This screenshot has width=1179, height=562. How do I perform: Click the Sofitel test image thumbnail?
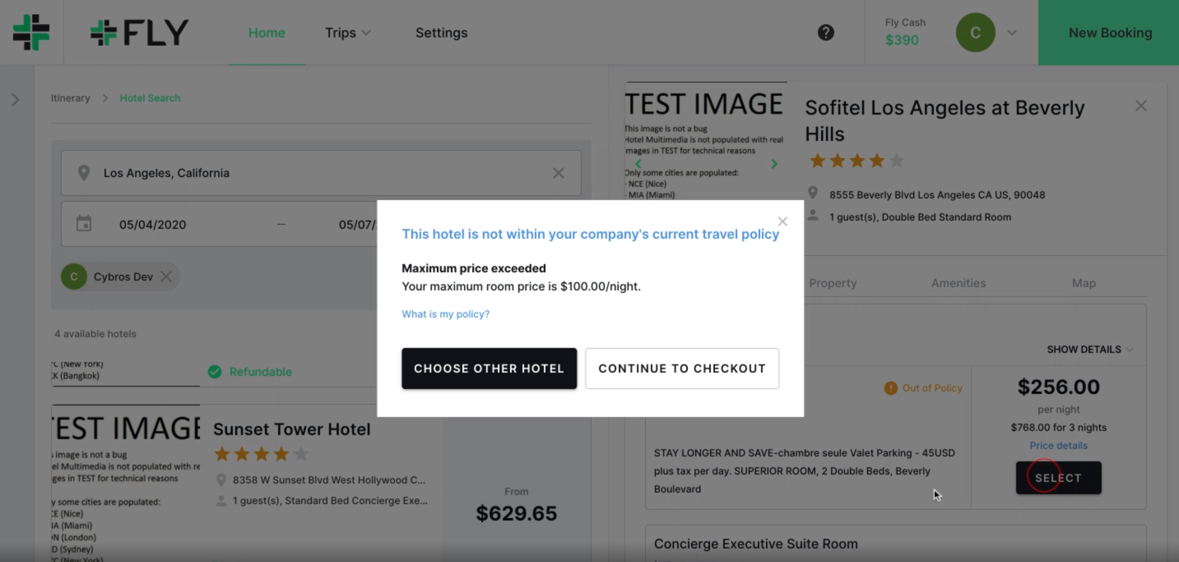click(x=706, y=141)
